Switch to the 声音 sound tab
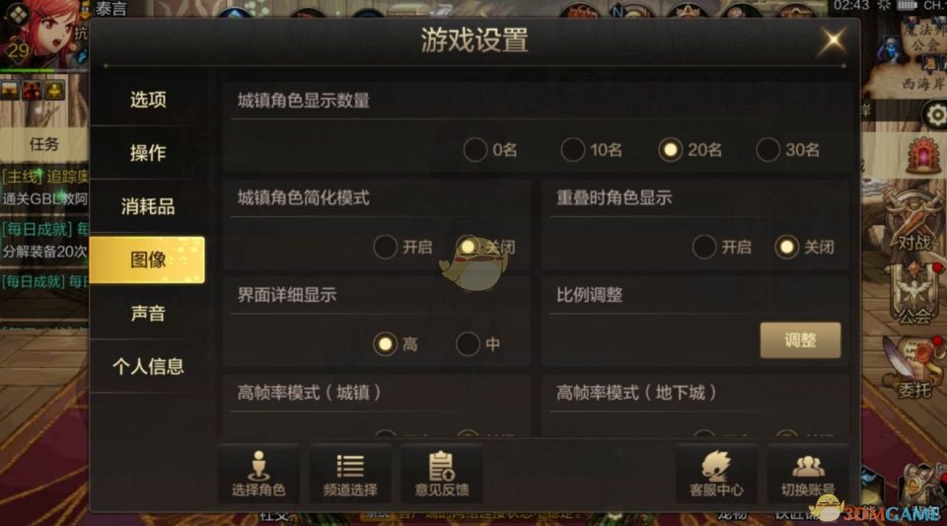Viewport: 947px width, 526px height. 147,313
